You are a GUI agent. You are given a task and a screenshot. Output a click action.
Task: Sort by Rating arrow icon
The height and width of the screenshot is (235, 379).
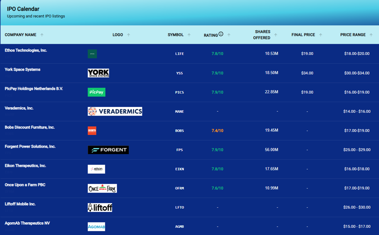(x=229, y=35)
